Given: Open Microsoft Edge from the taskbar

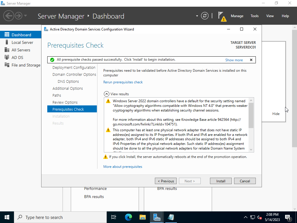Looking at the screenshot, I should tap(128, 217).
